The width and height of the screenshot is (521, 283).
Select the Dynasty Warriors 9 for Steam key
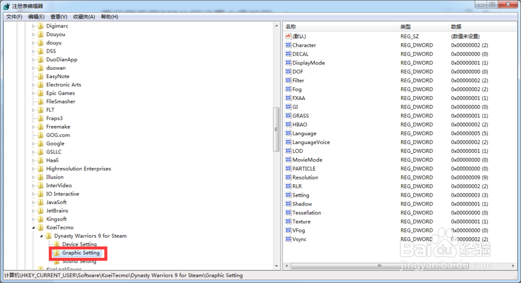(x=90, y=236)
